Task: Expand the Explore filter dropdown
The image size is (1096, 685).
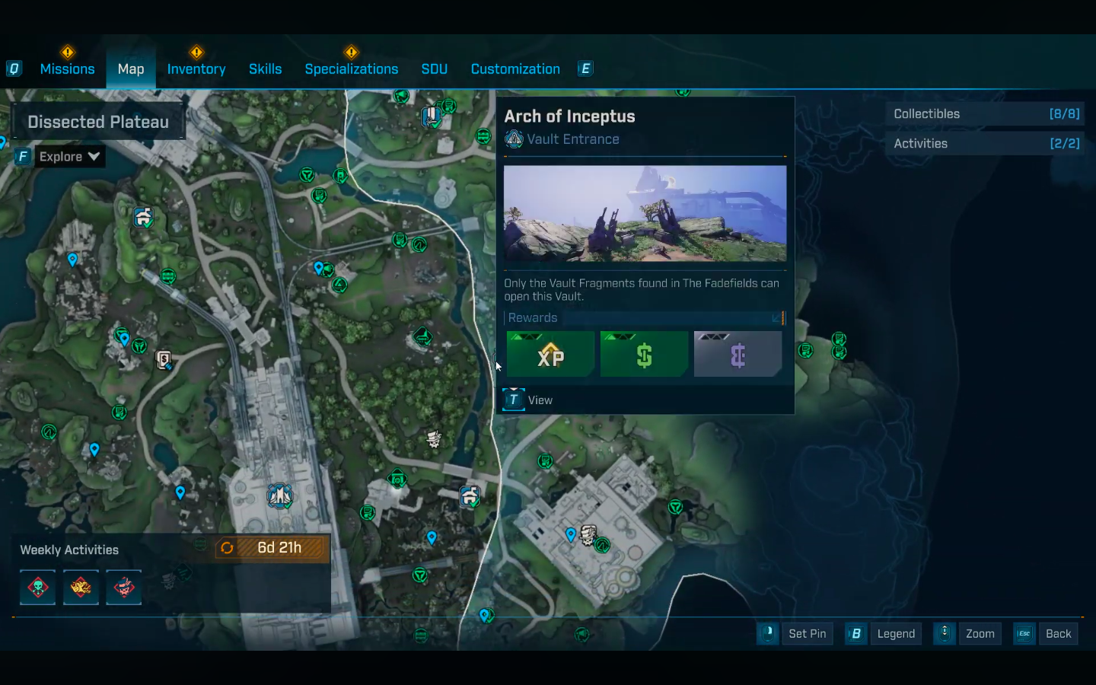Action: [x=70, y=157]
